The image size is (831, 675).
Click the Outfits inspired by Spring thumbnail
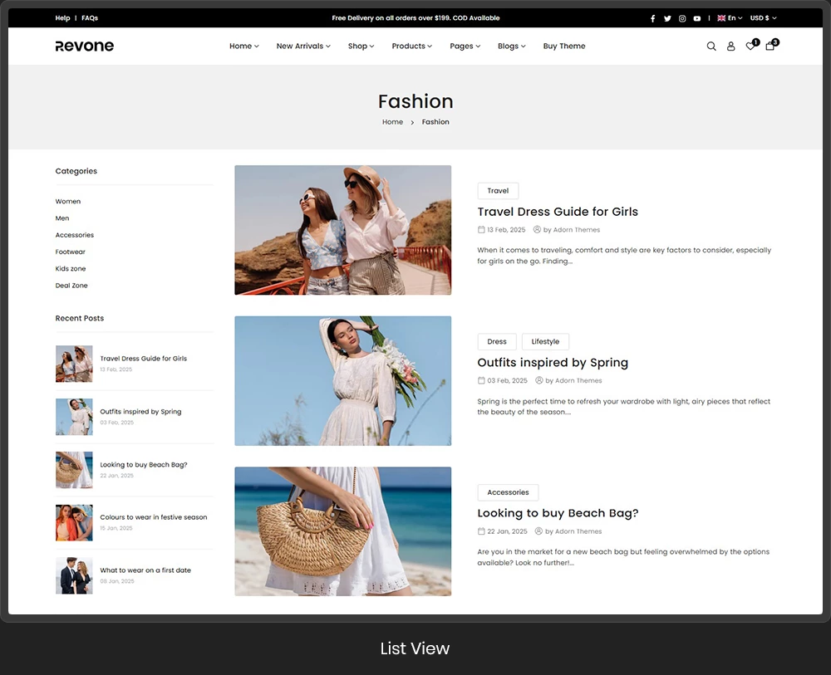74,417
